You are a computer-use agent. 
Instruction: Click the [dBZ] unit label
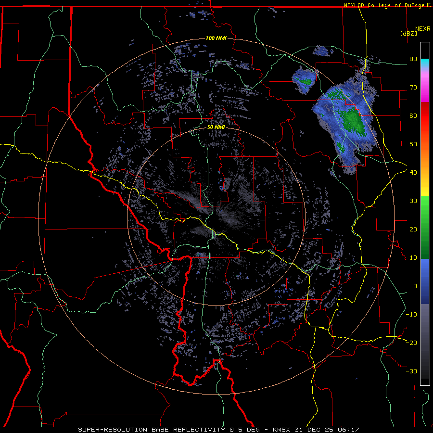point(408,33)
